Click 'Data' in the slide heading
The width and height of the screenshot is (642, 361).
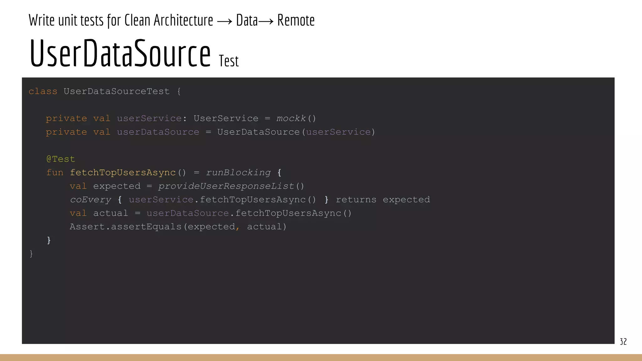tap(247, 21)
